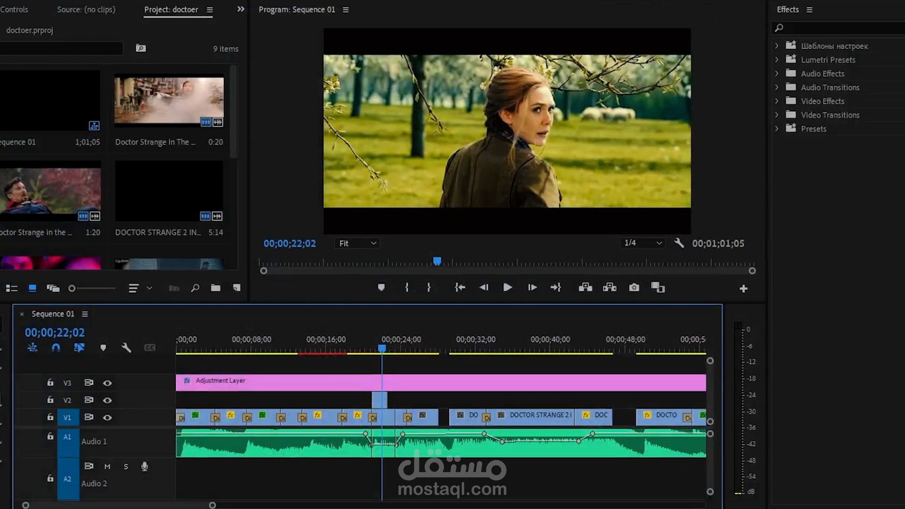This screenshot has width=905, height=509.
Task: Switch to Source (no clips) tab
Action: 86,9
